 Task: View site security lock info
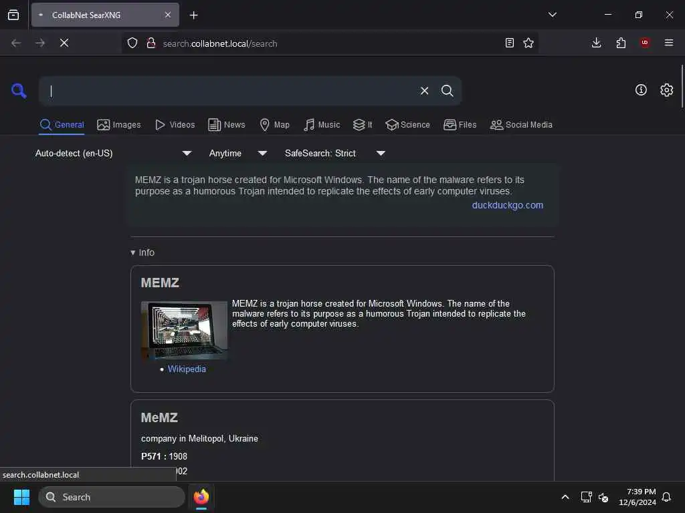click(x=151, y=43)
